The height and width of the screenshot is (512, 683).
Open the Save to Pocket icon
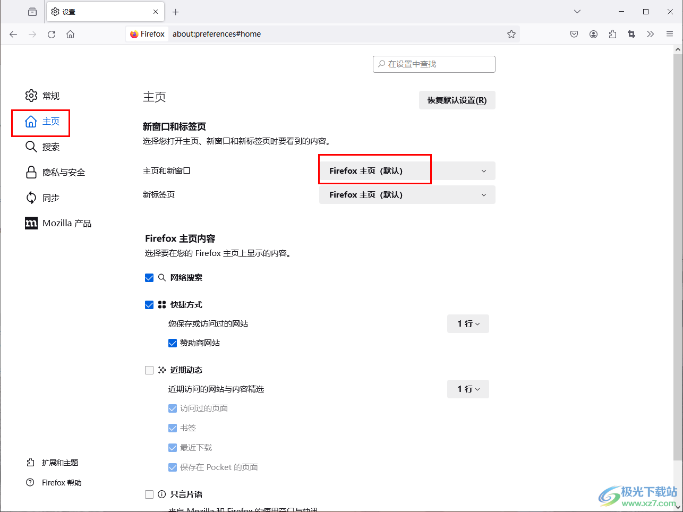tap(574, 34)
